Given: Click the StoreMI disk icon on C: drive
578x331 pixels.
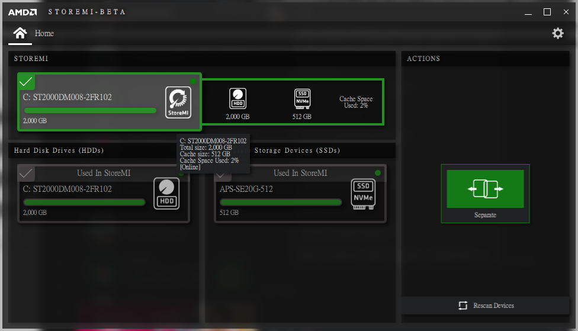Looking at the screenshot, I should pyautogui.click(x=178, y=102).
